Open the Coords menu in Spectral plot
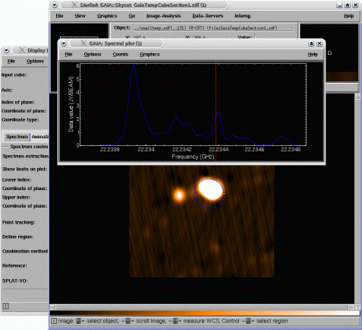The height and width of the screenshot is (330, 362). coord(121,54)
